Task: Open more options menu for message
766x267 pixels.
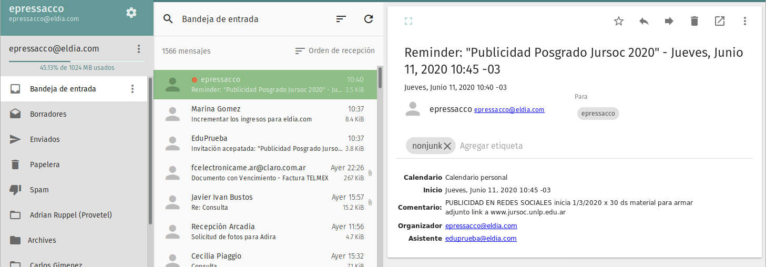Action: (745, 21)
